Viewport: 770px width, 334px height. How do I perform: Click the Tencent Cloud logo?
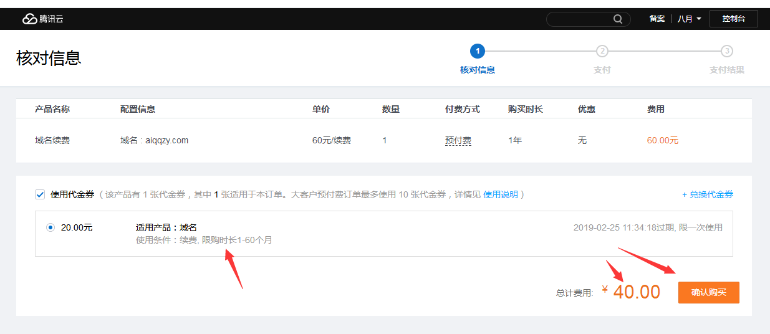(x=42, y=19)
